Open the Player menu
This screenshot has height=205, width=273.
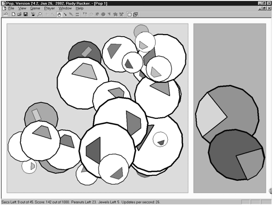(49, 8)
